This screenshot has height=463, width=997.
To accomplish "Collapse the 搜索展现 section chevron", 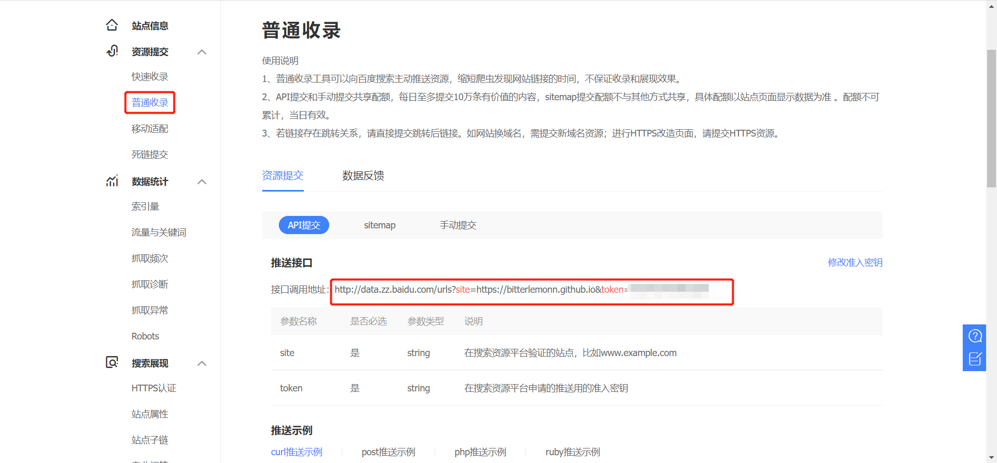I will 202,363.
